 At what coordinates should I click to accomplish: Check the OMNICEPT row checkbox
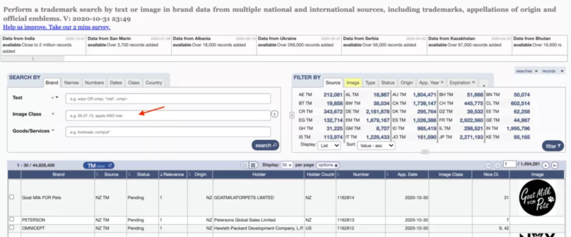pos(12,227)
